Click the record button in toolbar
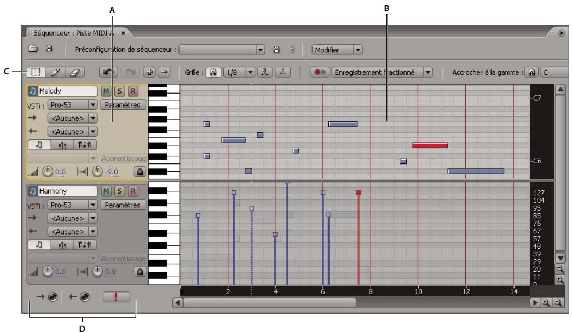Screen dimensions: 572x333 coord(320,72)
